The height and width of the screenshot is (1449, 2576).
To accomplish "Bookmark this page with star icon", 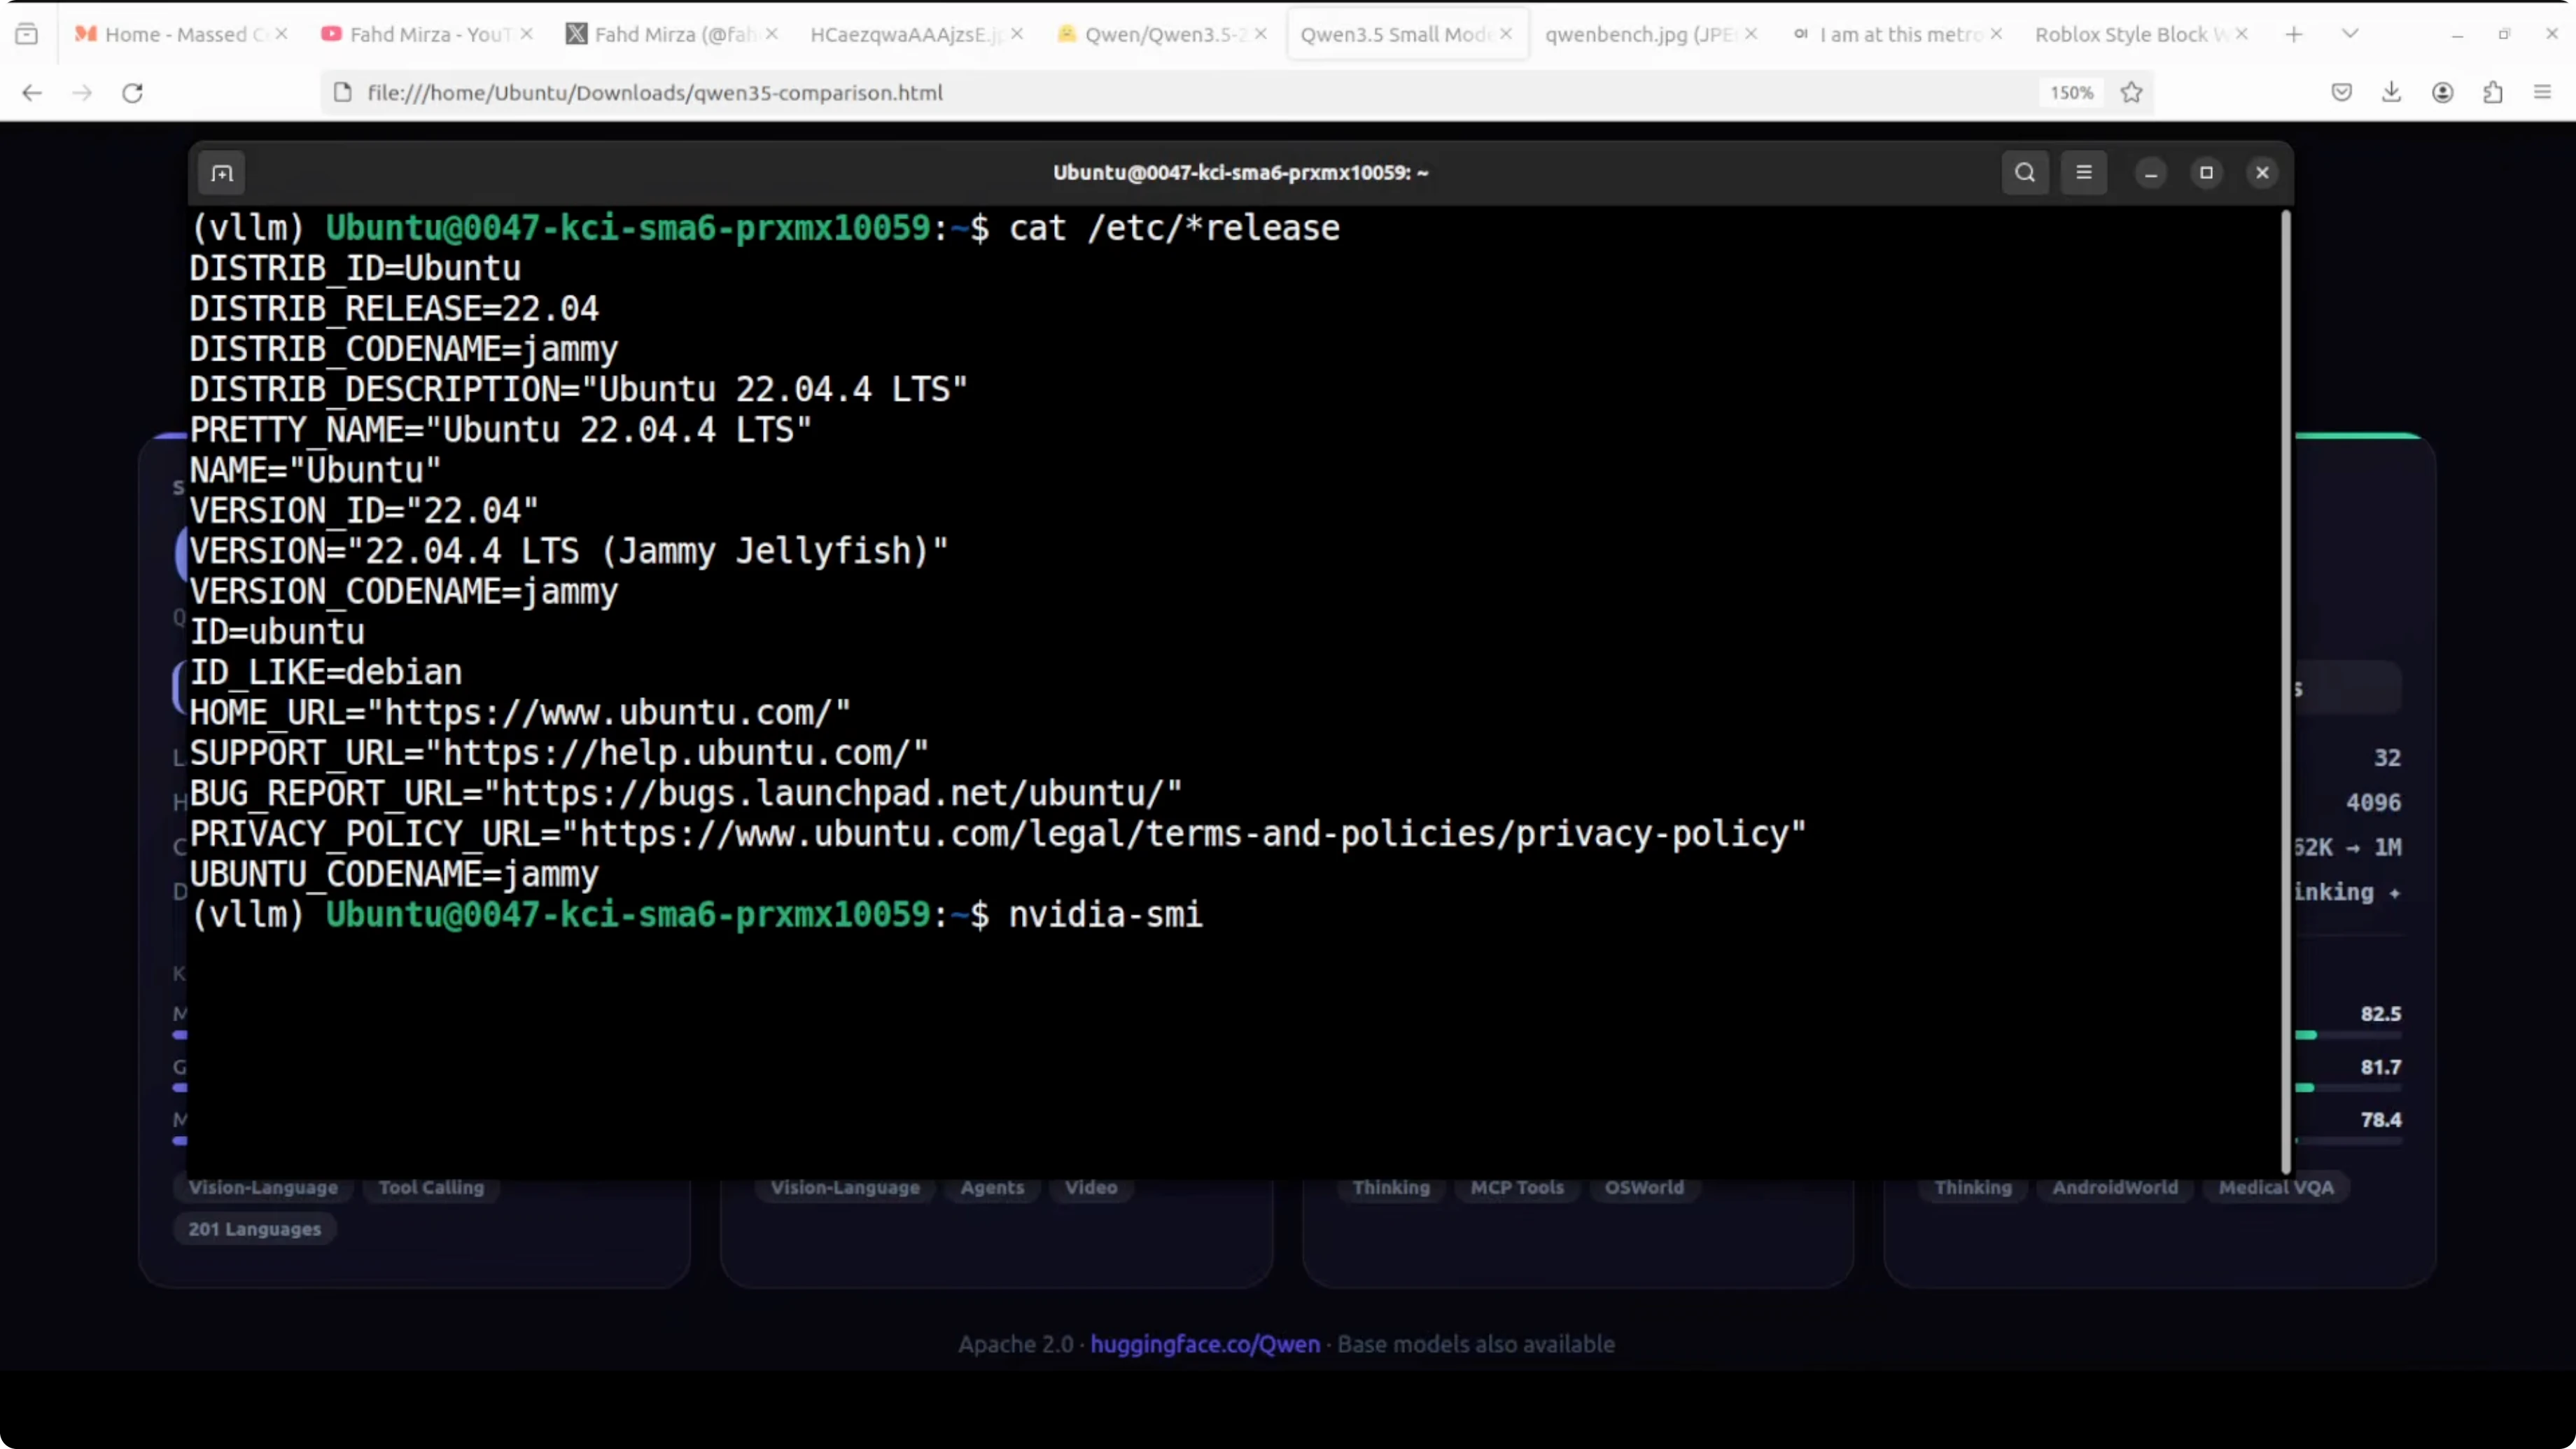I will (2132, 93).
